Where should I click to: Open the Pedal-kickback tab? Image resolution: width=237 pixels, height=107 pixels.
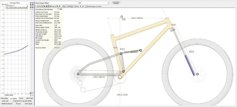pyautogui.click(x=7, y=104)
